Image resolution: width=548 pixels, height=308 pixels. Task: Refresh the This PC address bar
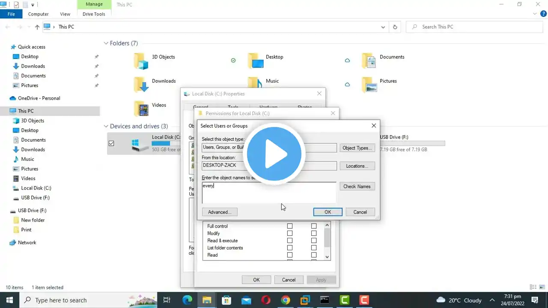[395, 27]
